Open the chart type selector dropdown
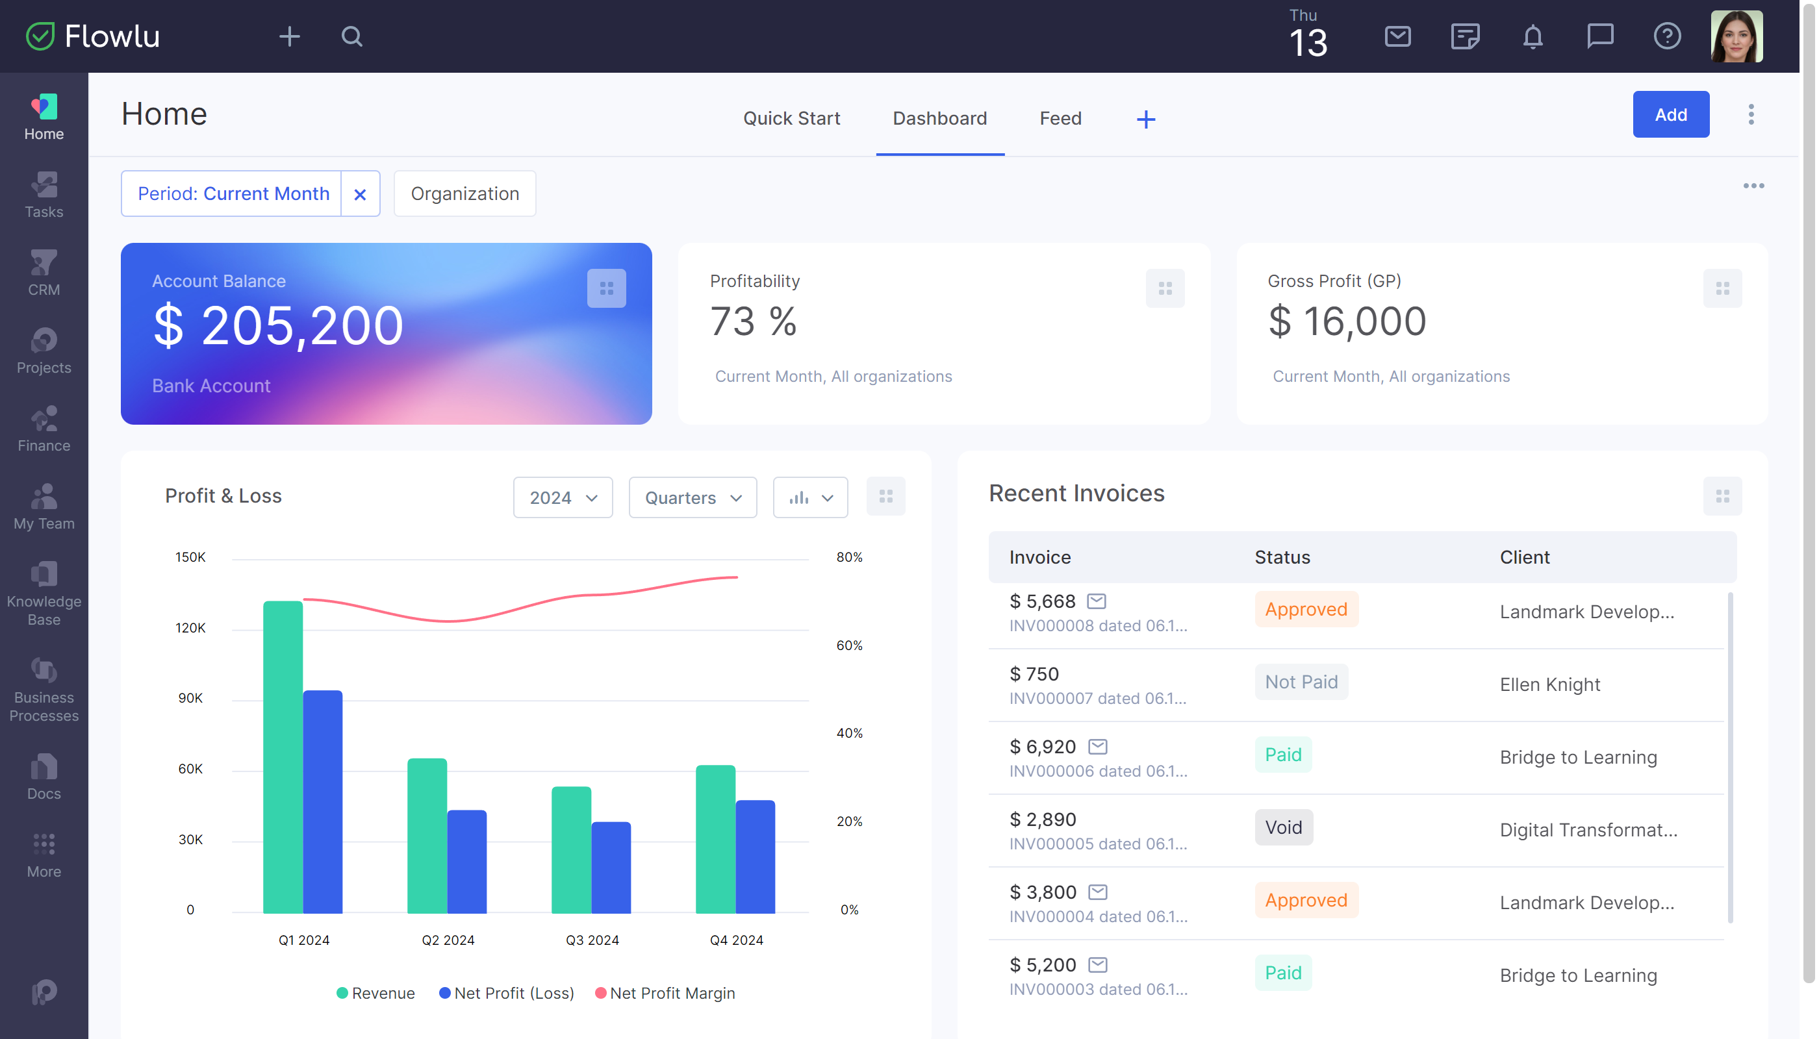This screenshot has height=1039, width=1819. click(809, 497)
